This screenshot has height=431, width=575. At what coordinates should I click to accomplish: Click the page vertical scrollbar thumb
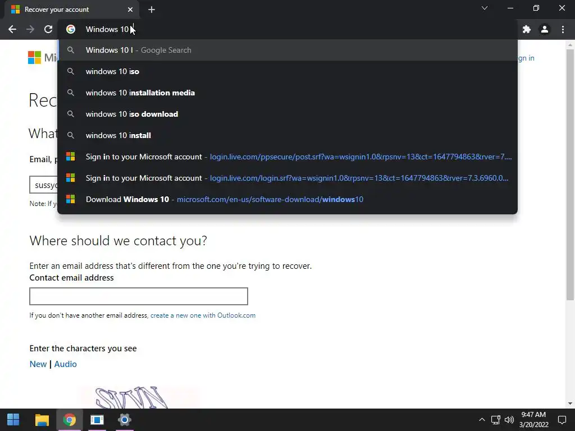click(570, 175)
